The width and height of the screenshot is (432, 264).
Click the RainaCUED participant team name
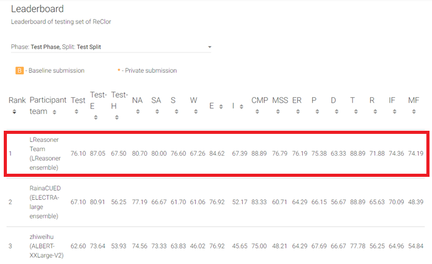pos(45,188)
